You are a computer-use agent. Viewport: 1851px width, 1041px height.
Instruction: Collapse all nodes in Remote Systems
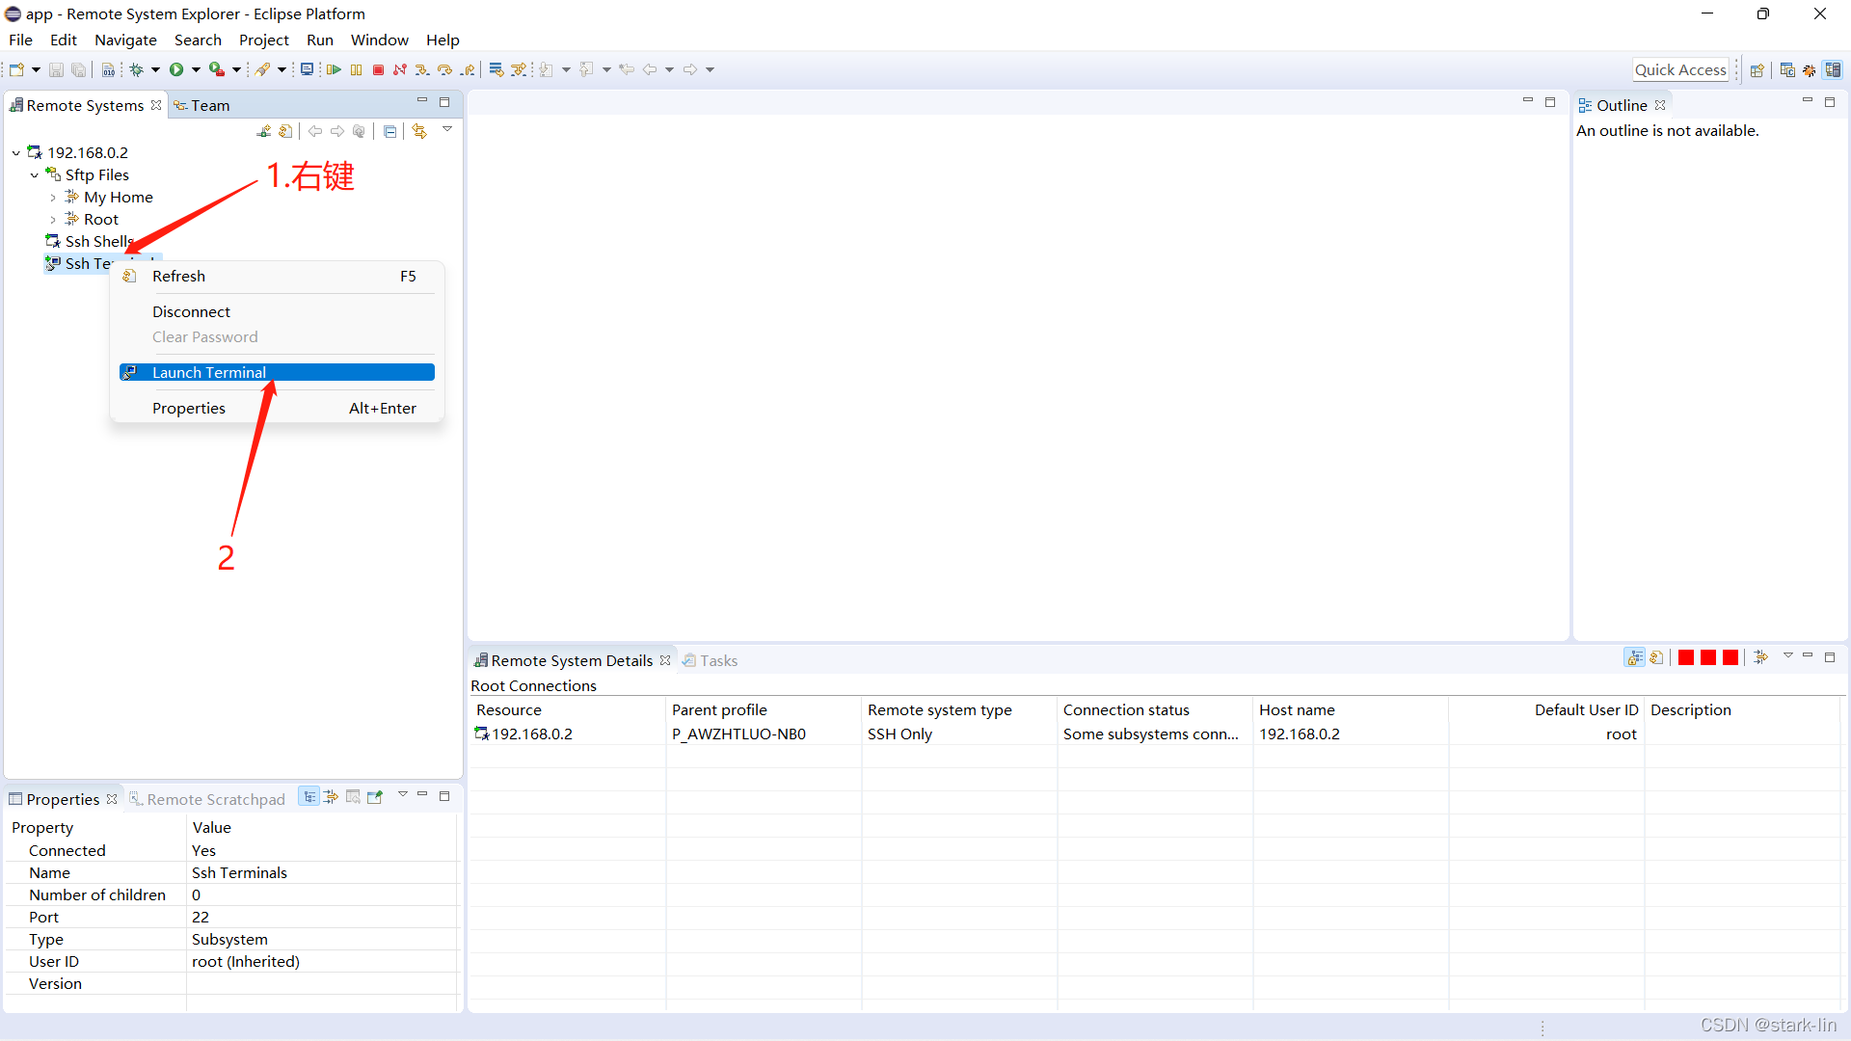pos(389,131)
